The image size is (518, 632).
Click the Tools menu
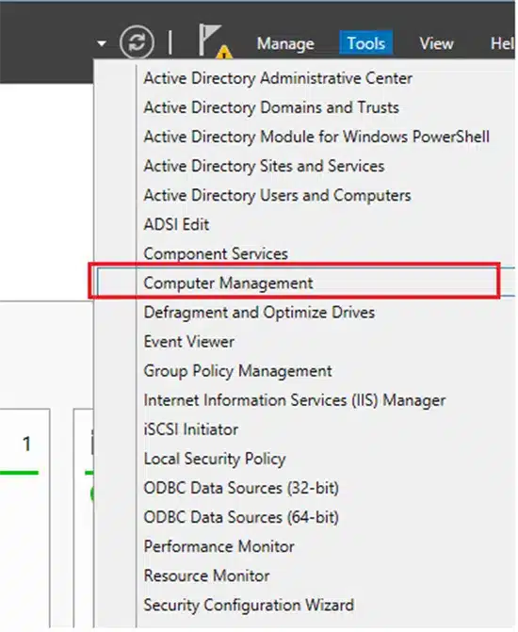366,43
